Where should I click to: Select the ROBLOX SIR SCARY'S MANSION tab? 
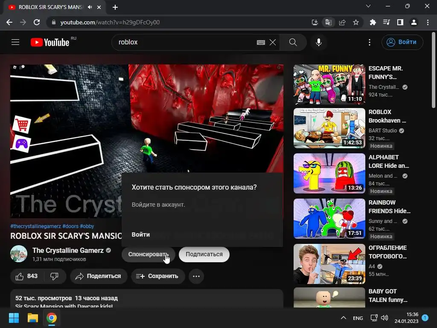coord(50,7)
